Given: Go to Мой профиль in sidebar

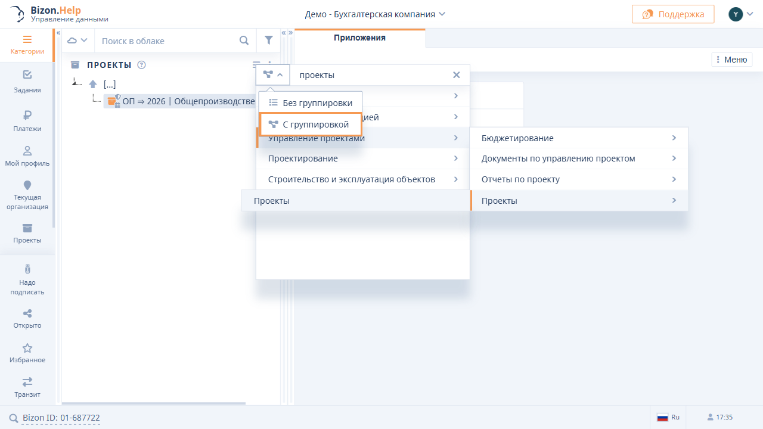Looking at the screenshot, I should (x=27, y=156).
